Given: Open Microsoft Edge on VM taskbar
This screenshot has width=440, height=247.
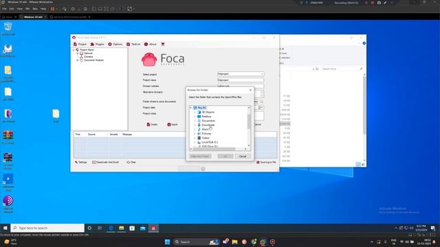Looking at the screenshot, I should (x=111, y=228).
